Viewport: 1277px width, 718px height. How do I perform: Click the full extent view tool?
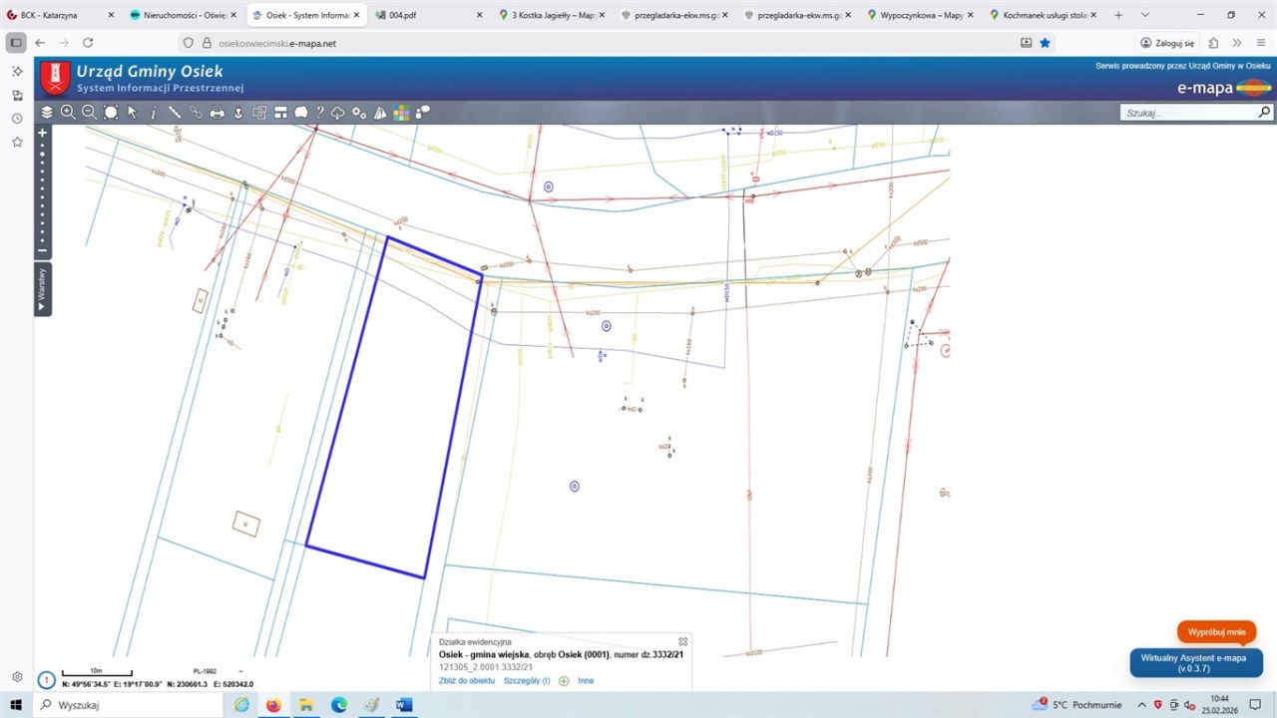(x=111, y=113)
